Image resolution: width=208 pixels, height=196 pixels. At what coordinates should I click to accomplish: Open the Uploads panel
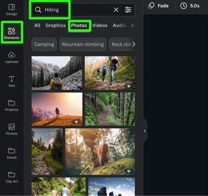[11, 58]
